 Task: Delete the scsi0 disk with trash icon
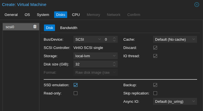tap(35, 26)
